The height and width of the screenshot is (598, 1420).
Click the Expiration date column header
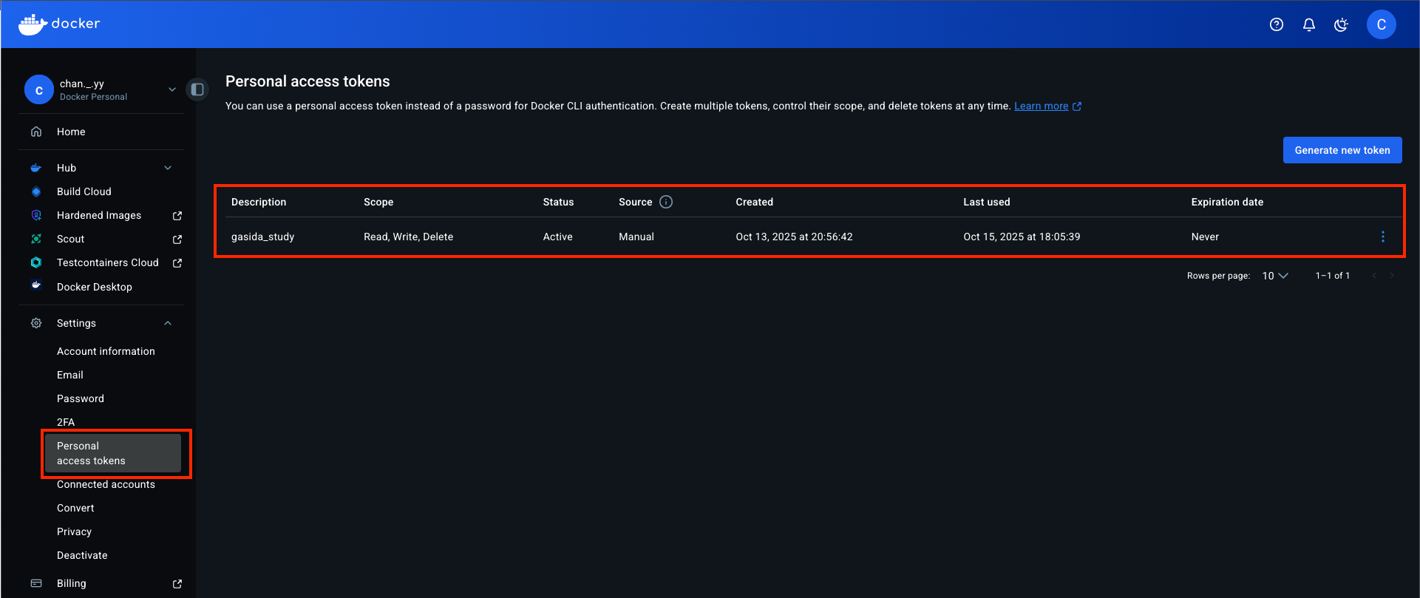1227,202
